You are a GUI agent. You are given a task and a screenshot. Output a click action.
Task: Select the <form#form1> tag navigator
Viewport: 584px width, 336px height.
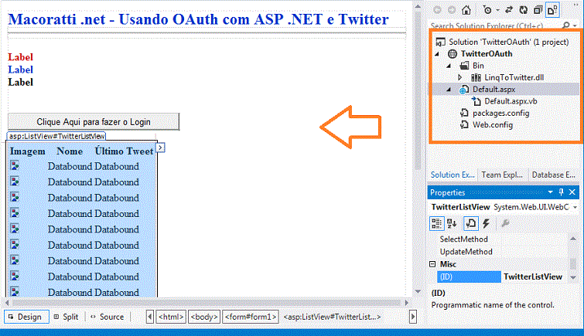(x=251, y=317)
